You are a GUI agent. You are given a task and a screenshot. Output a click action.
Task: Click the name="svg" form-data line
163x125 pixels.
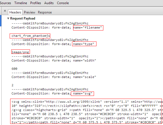(52, 93)
